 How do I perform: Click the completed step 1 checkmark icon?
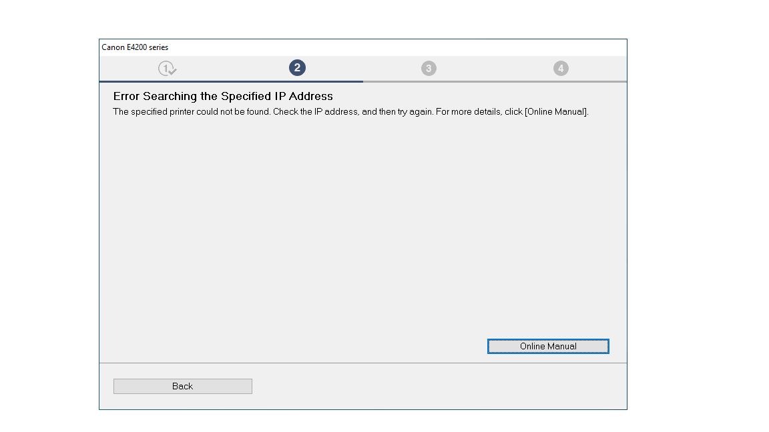pyautogui.click(x=167, y=68)
